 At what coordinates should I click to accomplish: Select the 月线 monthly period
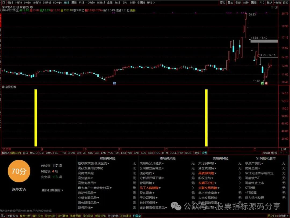click(x=81, y=3)
